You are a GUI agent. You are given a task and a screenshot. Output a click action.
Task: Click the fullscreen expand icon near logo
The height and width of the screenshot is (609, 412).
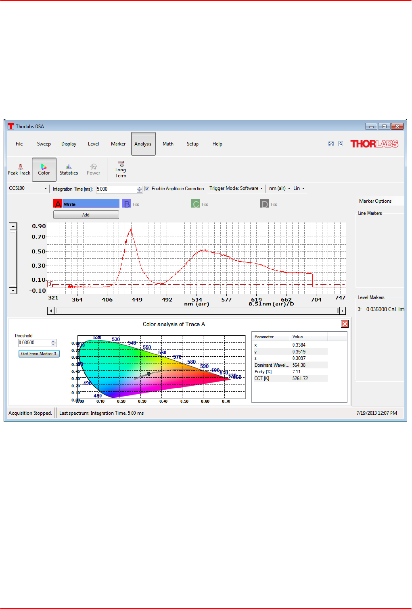click(x=331, y=144)
